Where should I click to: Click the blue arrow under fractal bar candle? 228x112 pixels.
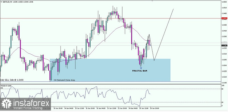141,68
